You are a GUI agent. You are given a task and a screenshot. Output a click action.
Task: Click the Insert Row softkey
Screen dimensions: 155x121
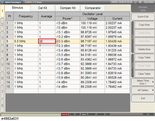(144, 41)
